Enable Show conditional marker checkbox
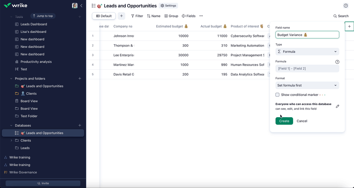Viewport: 354px width, 188px height. 278,95
